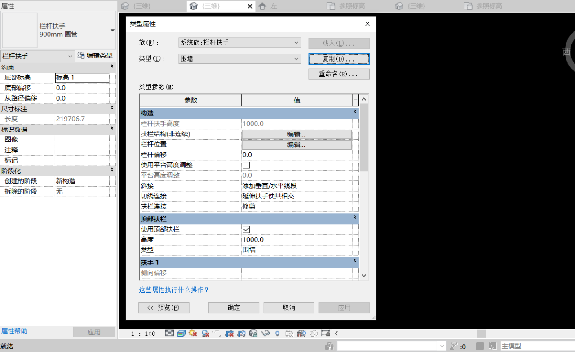Open Shadows settings in the view control bar
Viewport: 575px width, 352px height.
pos(205,333)
